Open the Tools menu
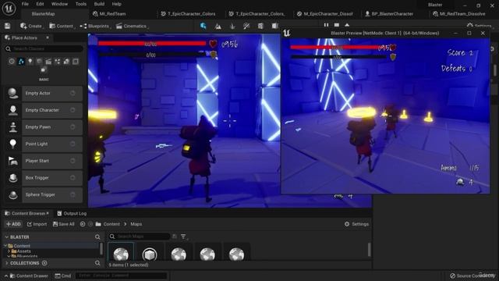The width and height of the screenshot is (499, 281). [81, 4]
